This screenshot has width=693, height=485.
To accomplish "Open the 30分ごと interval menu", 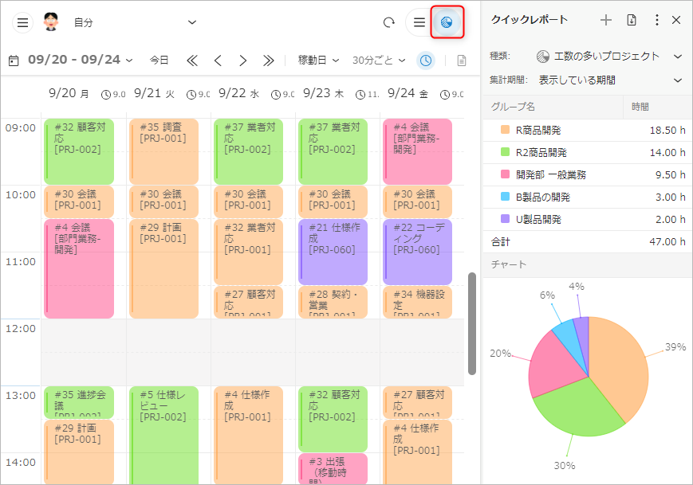I will click(x=379, y=61).
